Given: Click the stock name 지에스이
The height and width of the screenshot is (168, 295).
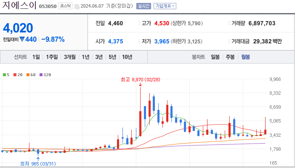Looking at the screenshot, I should tap(19, 5).
